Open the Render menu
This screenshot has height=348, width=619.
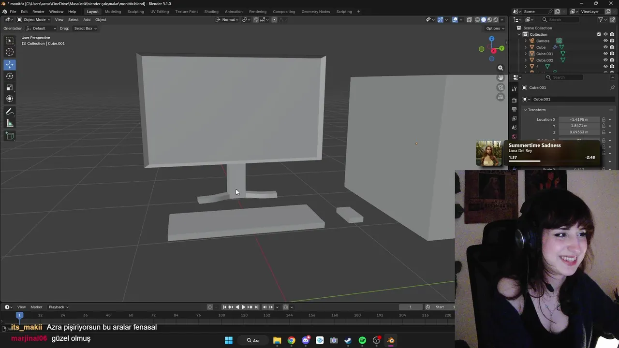(38, 12)
